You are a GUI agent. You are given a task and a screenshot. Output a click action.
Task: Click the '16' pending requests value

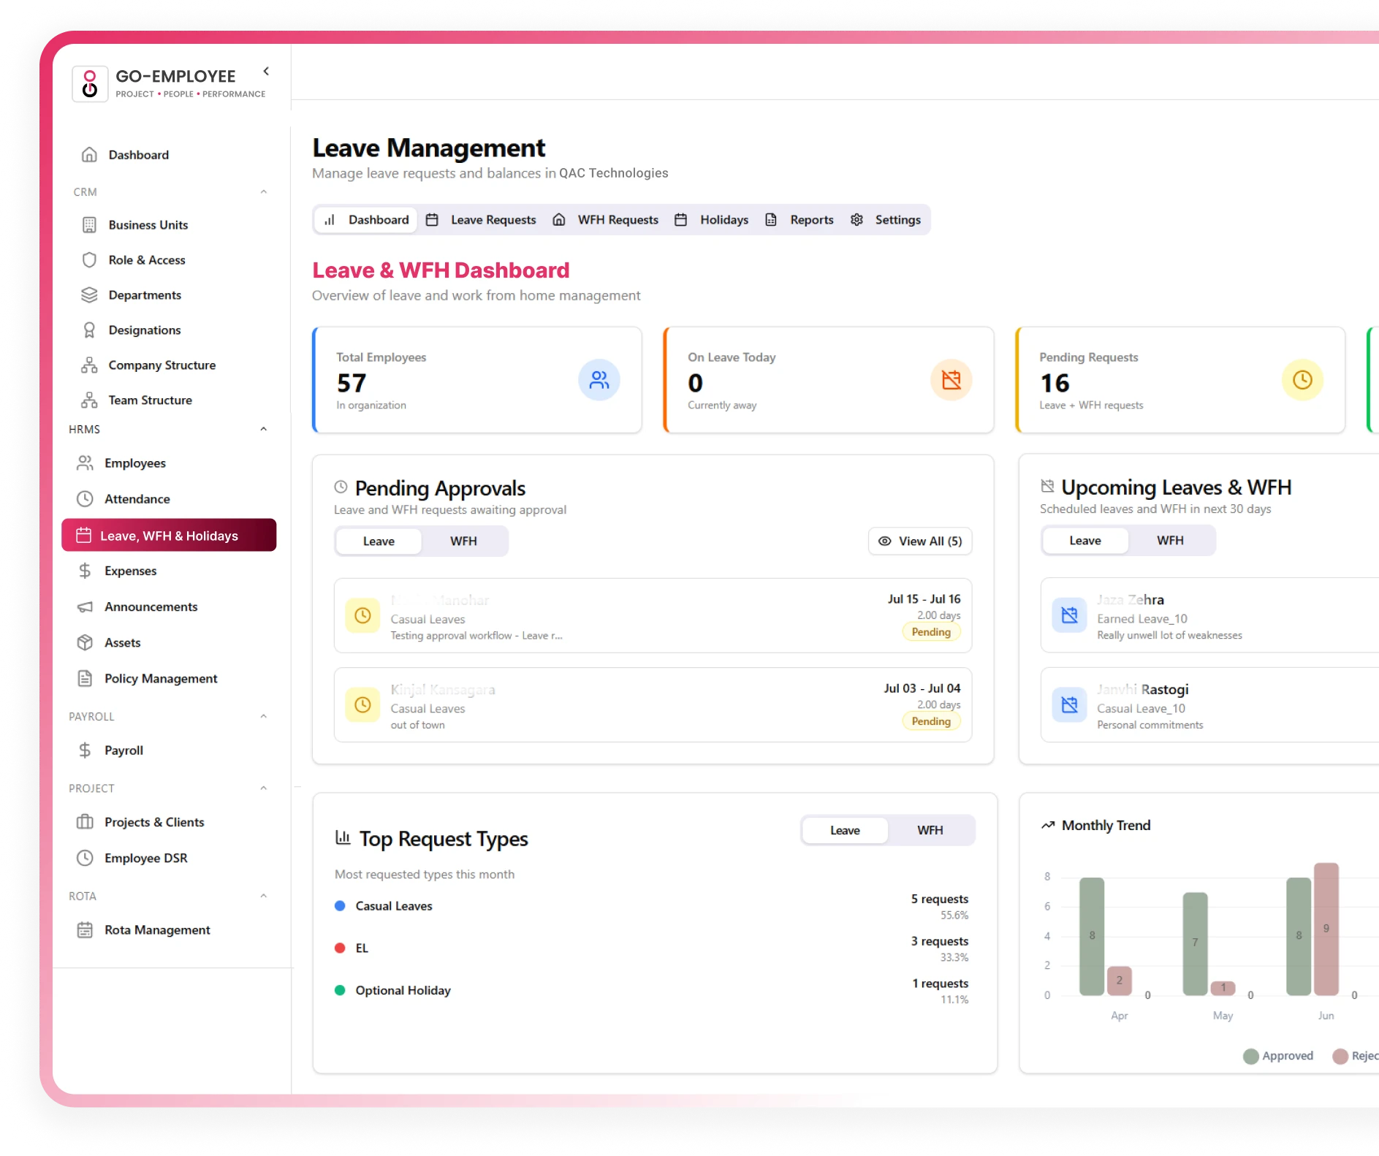tap(1055, 383)
